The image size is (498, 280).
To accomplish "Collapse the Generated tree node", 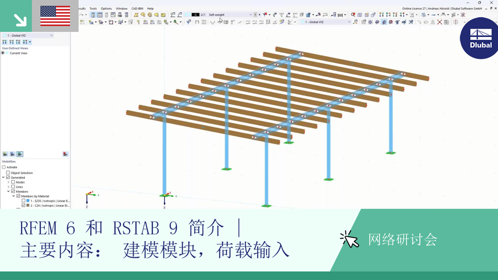I will (3, 178).
